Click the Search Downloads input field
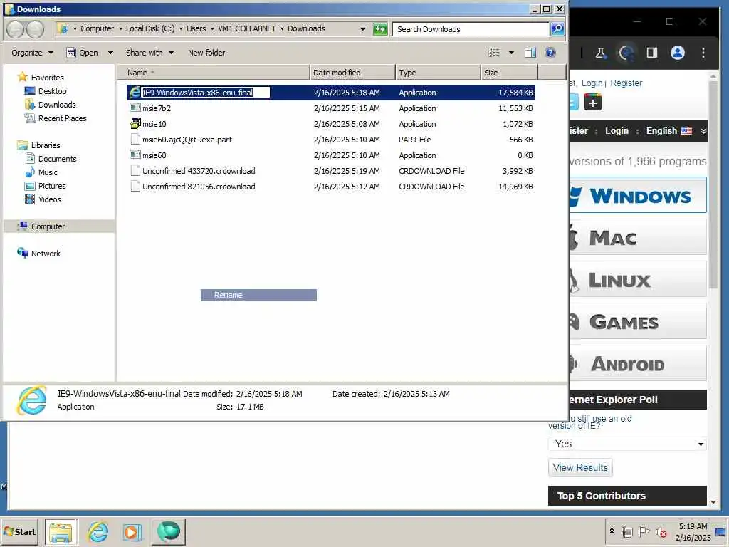 coord(471,28)
